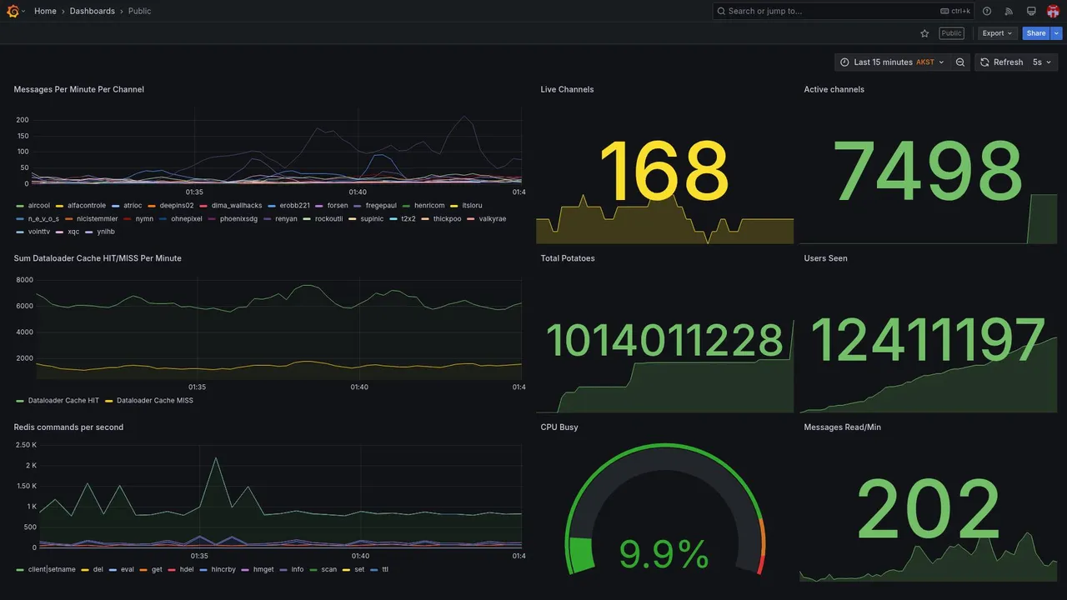Open the user profile avatar
Screen dimensions: 1067x600
click(x=1053, y=11)
